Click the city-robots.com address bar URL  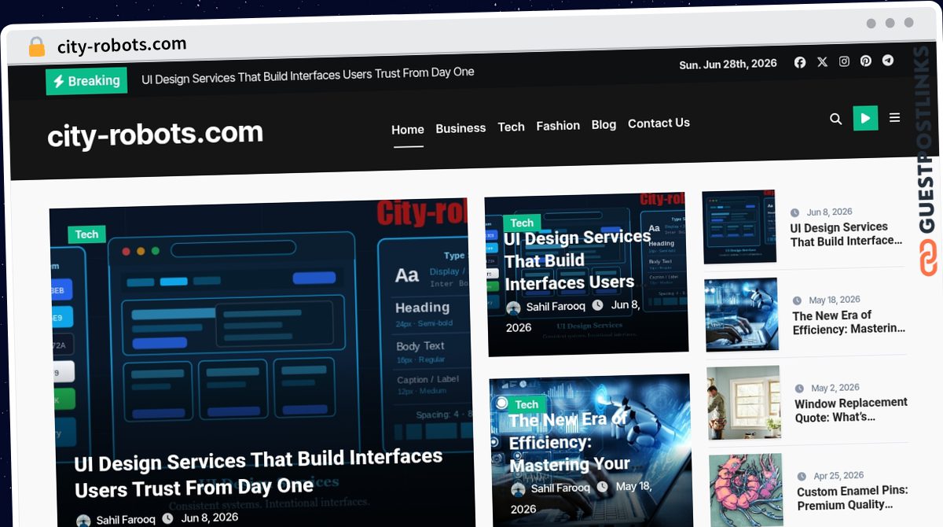pos(122,46)
